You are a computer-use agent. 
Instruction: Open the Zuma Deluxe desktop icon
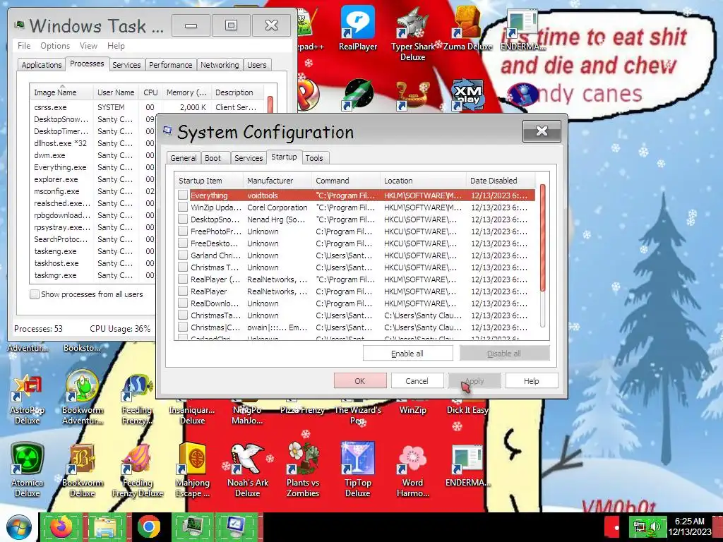[x=467, y=28]
